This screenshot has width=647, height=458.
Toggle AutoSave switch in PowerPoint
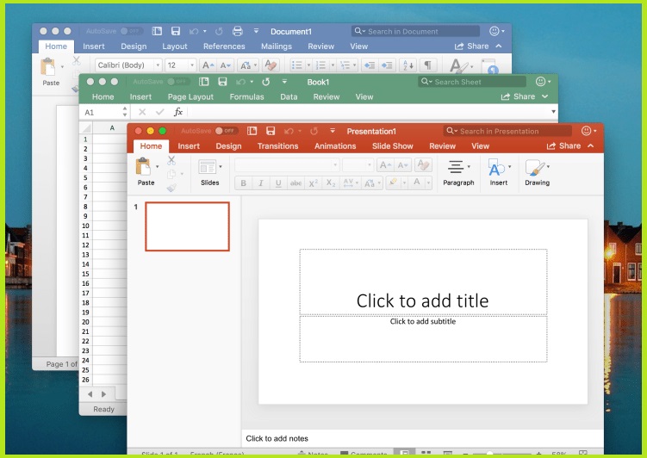pyautogui.click(x=227, y=131)
